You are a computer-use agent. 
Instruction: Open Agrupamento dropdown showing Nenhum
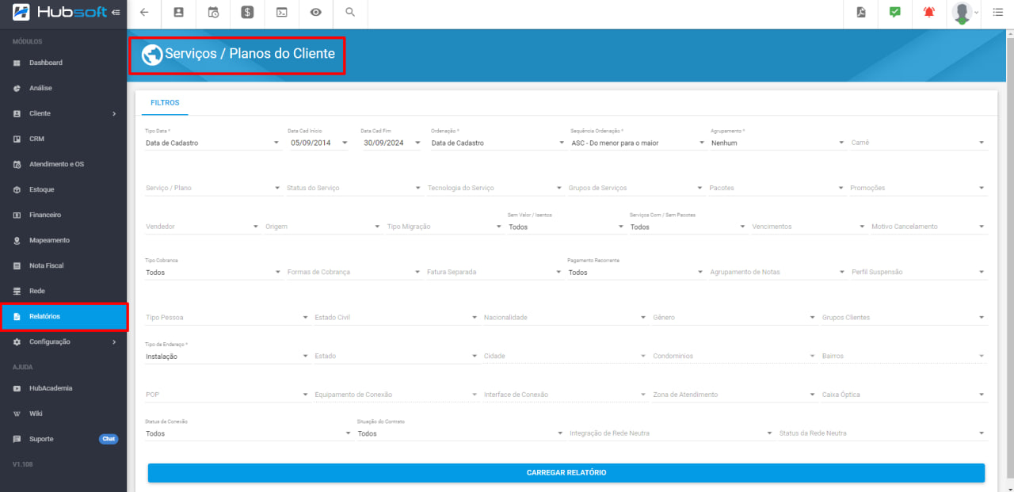tap(778, 143)
